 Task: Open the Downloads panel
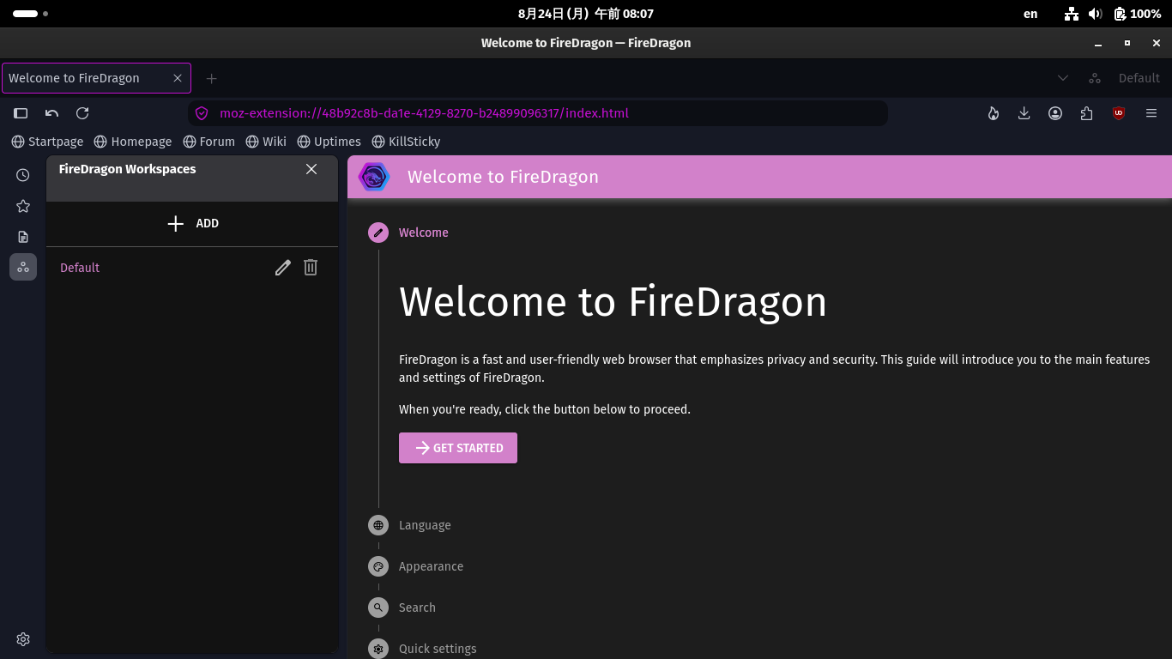(1024, 113)
